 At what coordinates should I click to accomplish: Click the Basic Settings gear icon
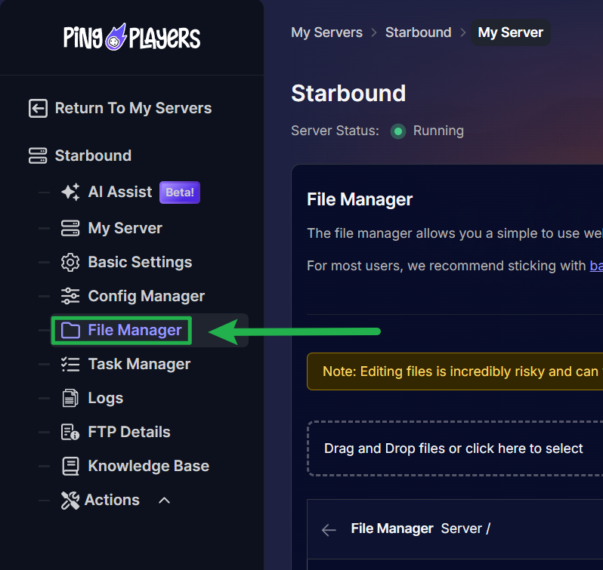pyautogui.click(x=70, y=263)
